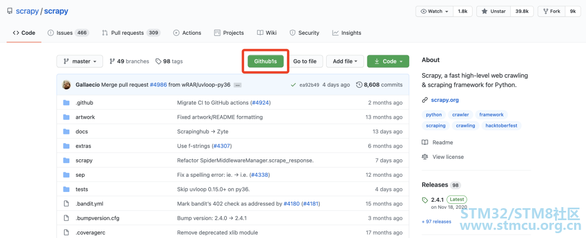This screenshot has height=238, width=586.
Task: View the 39.8k stargazers count
Action: pyautogui.click(x=522, y=11)
